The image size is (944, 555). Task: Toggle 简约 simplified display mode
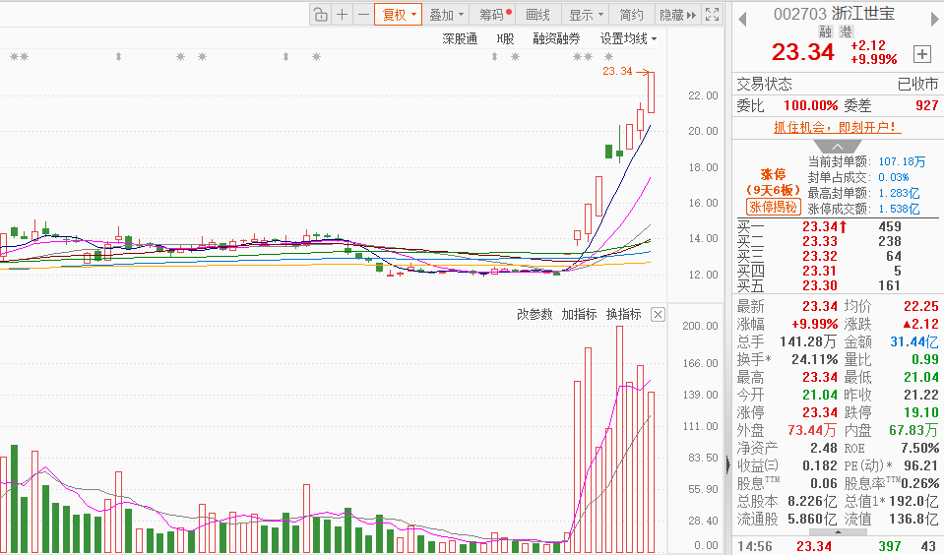(631, 15)
